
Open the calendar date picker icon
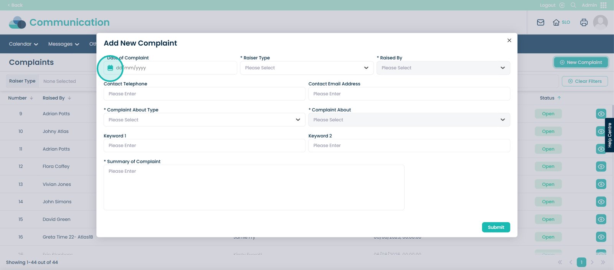(x=110, y=68)
